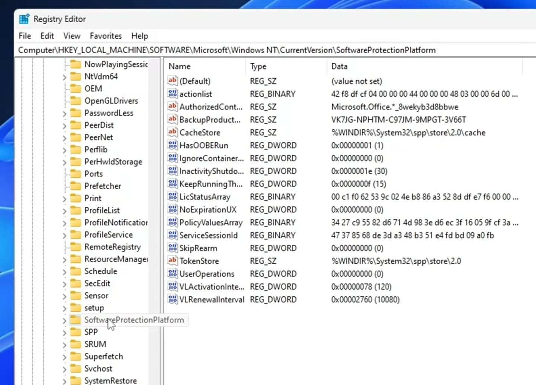Image resolution: width=536 pixels, height=385 pixels.
Task: Expand the SoftwareProtectionPlatform key
Action: point(64,321)
